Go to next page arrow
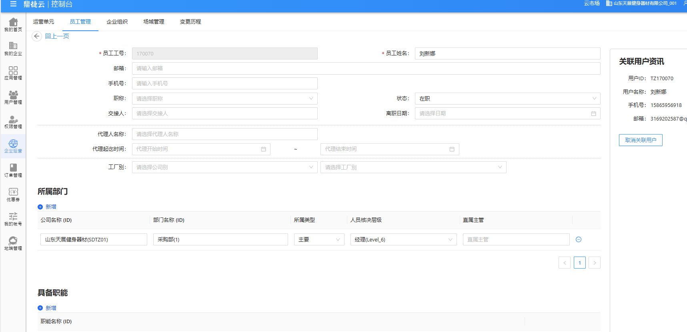This screenshot has width=687, height=332. pos(595,263)
